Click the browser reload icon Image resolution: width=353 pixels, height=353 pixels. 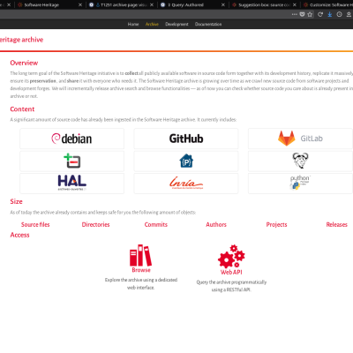[320, 14]
